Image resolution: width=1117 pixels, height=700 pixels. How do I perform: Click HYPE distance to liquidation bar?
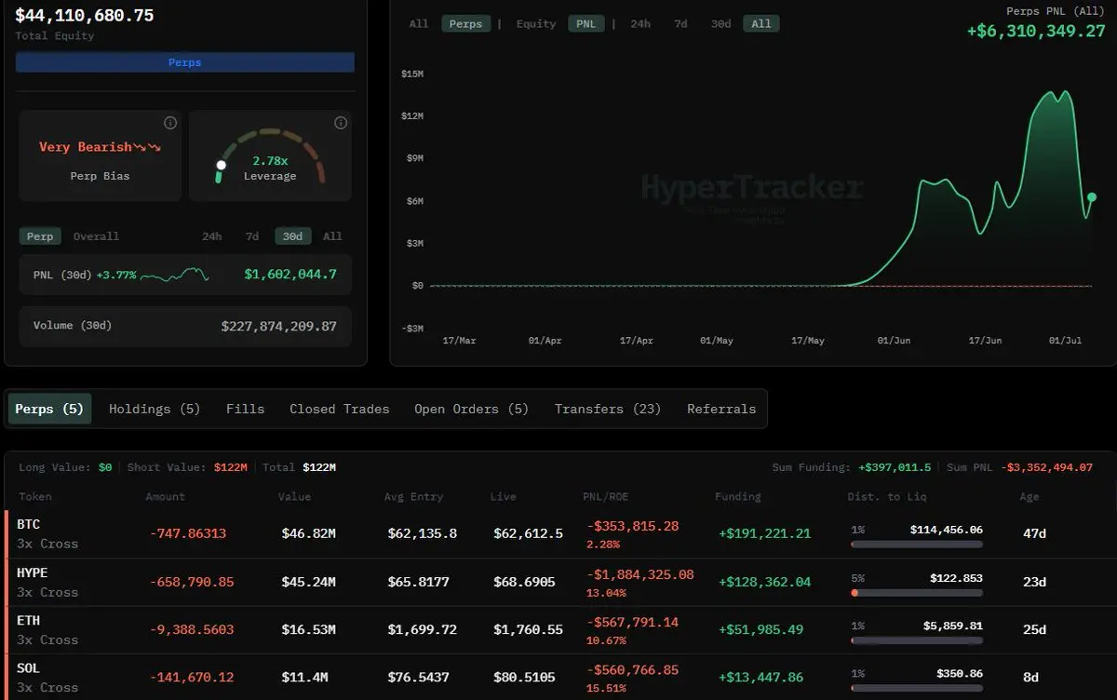pos(917,592)
